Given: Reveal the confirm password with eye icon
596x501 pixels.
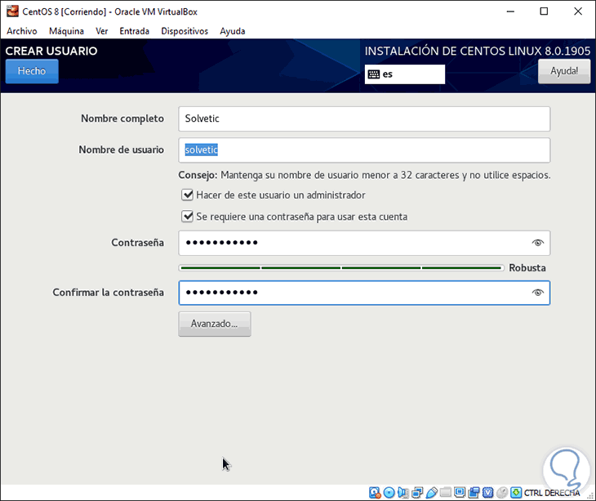Looking at the screenshot, I should point(537,293).
